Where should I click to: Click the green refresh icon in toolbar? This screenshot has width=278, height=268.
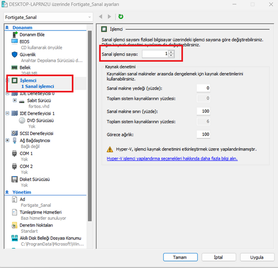point(121,17)
